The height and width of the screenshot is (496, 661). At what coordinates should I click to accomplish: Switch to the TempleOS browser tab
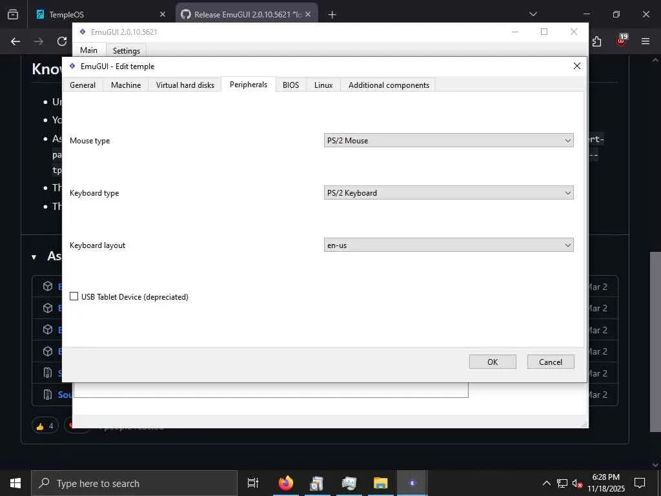[99, 14]
